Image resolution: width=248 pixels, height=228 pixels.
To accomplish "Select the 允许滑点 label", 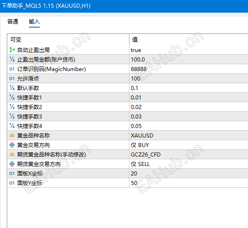I will [x=28, y=79].
